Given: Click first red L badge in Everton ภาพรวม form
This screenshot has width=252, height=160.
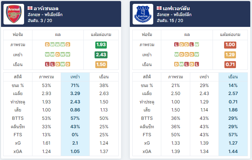Looking at the screenshot, I should 176,45.
